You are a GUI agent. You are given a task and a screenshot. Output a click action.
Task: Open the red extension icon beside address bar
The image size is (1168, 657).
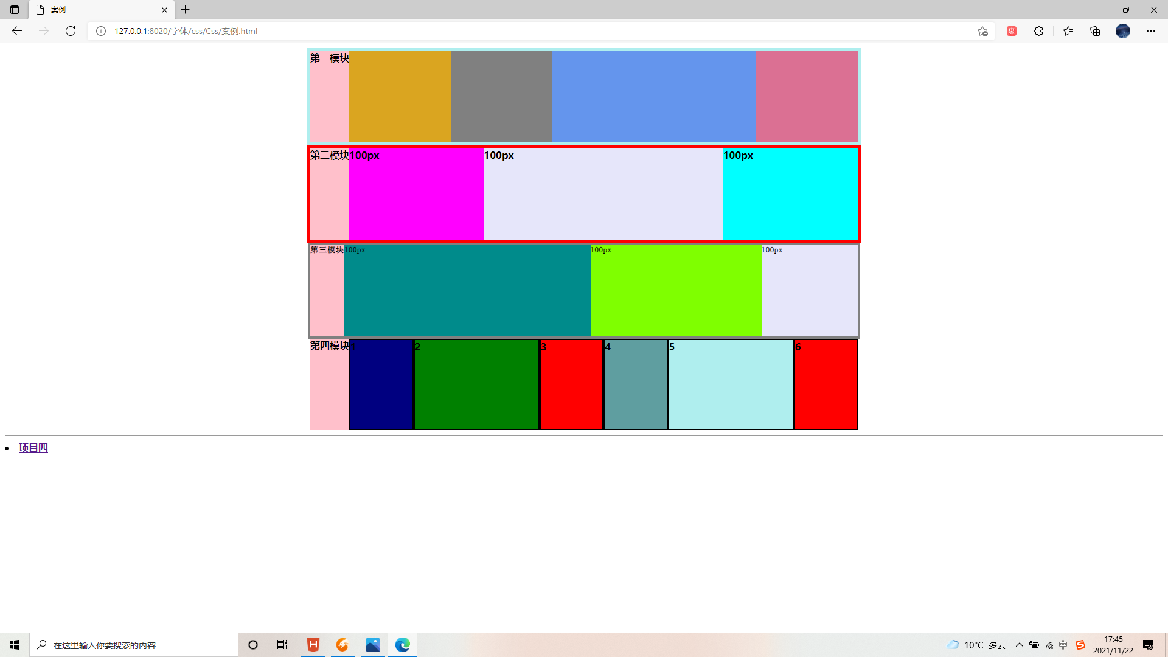pyautogui.click(x=1012, y=31)
